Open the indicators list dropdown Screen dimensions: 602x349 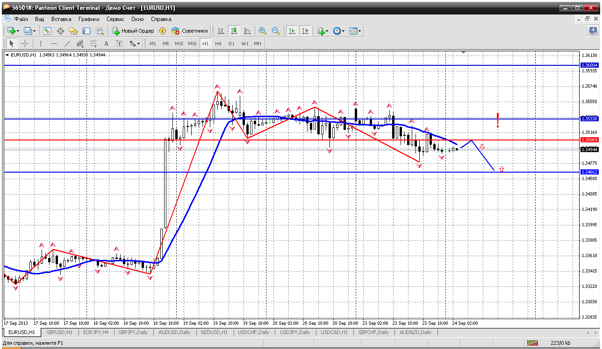322,31
